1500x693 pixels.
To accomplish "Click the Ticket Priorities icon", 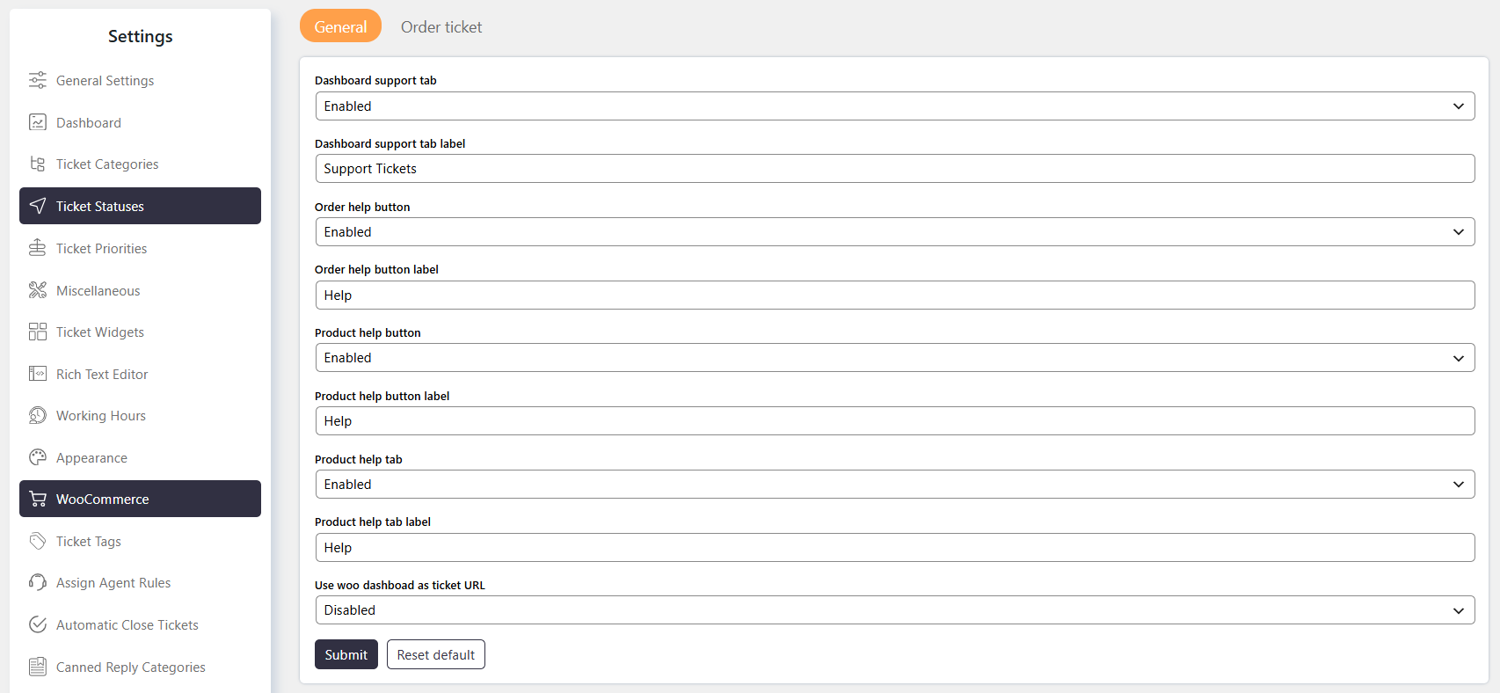I will click(x=38, y=248).
